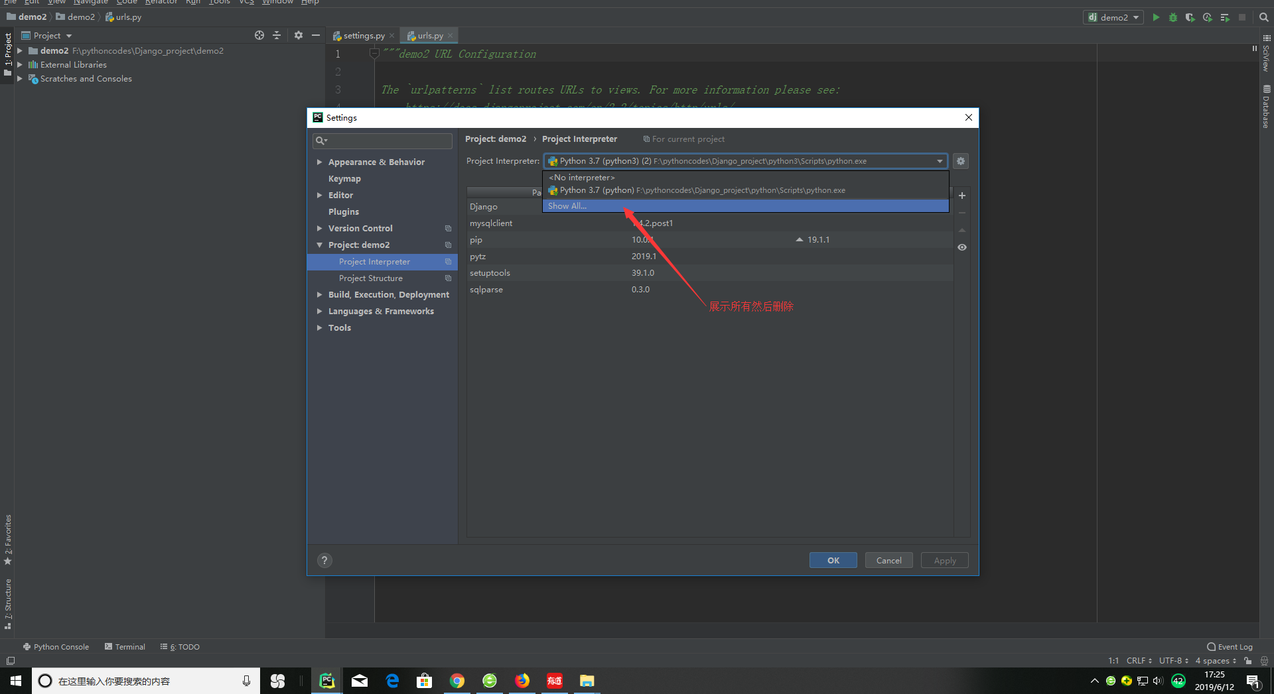The image size is (1274, 694).
Task: Open File Explorer from the taskbar
Action: pyautogui.click(x=587, y=681)
